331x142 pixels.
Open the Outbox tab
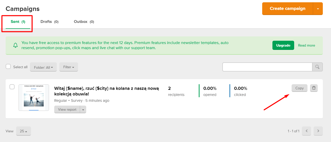[x=84, y=22]
